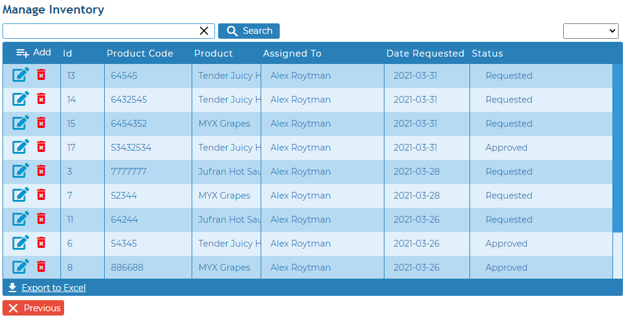Edit the row with Id 11
This screenshot has height=318, width=626.
[21, 218]
